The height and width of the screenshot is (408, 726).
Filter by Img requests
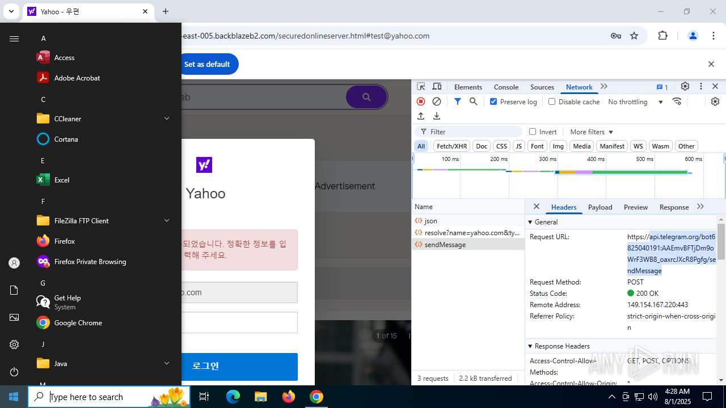click(x=558, y=146)
